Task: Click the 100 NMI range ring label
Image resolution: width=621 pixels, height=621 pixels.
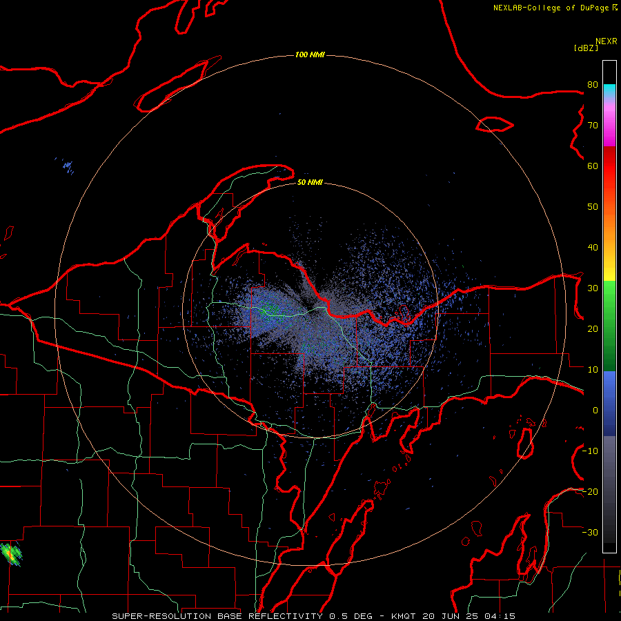Action: point(310,55)
